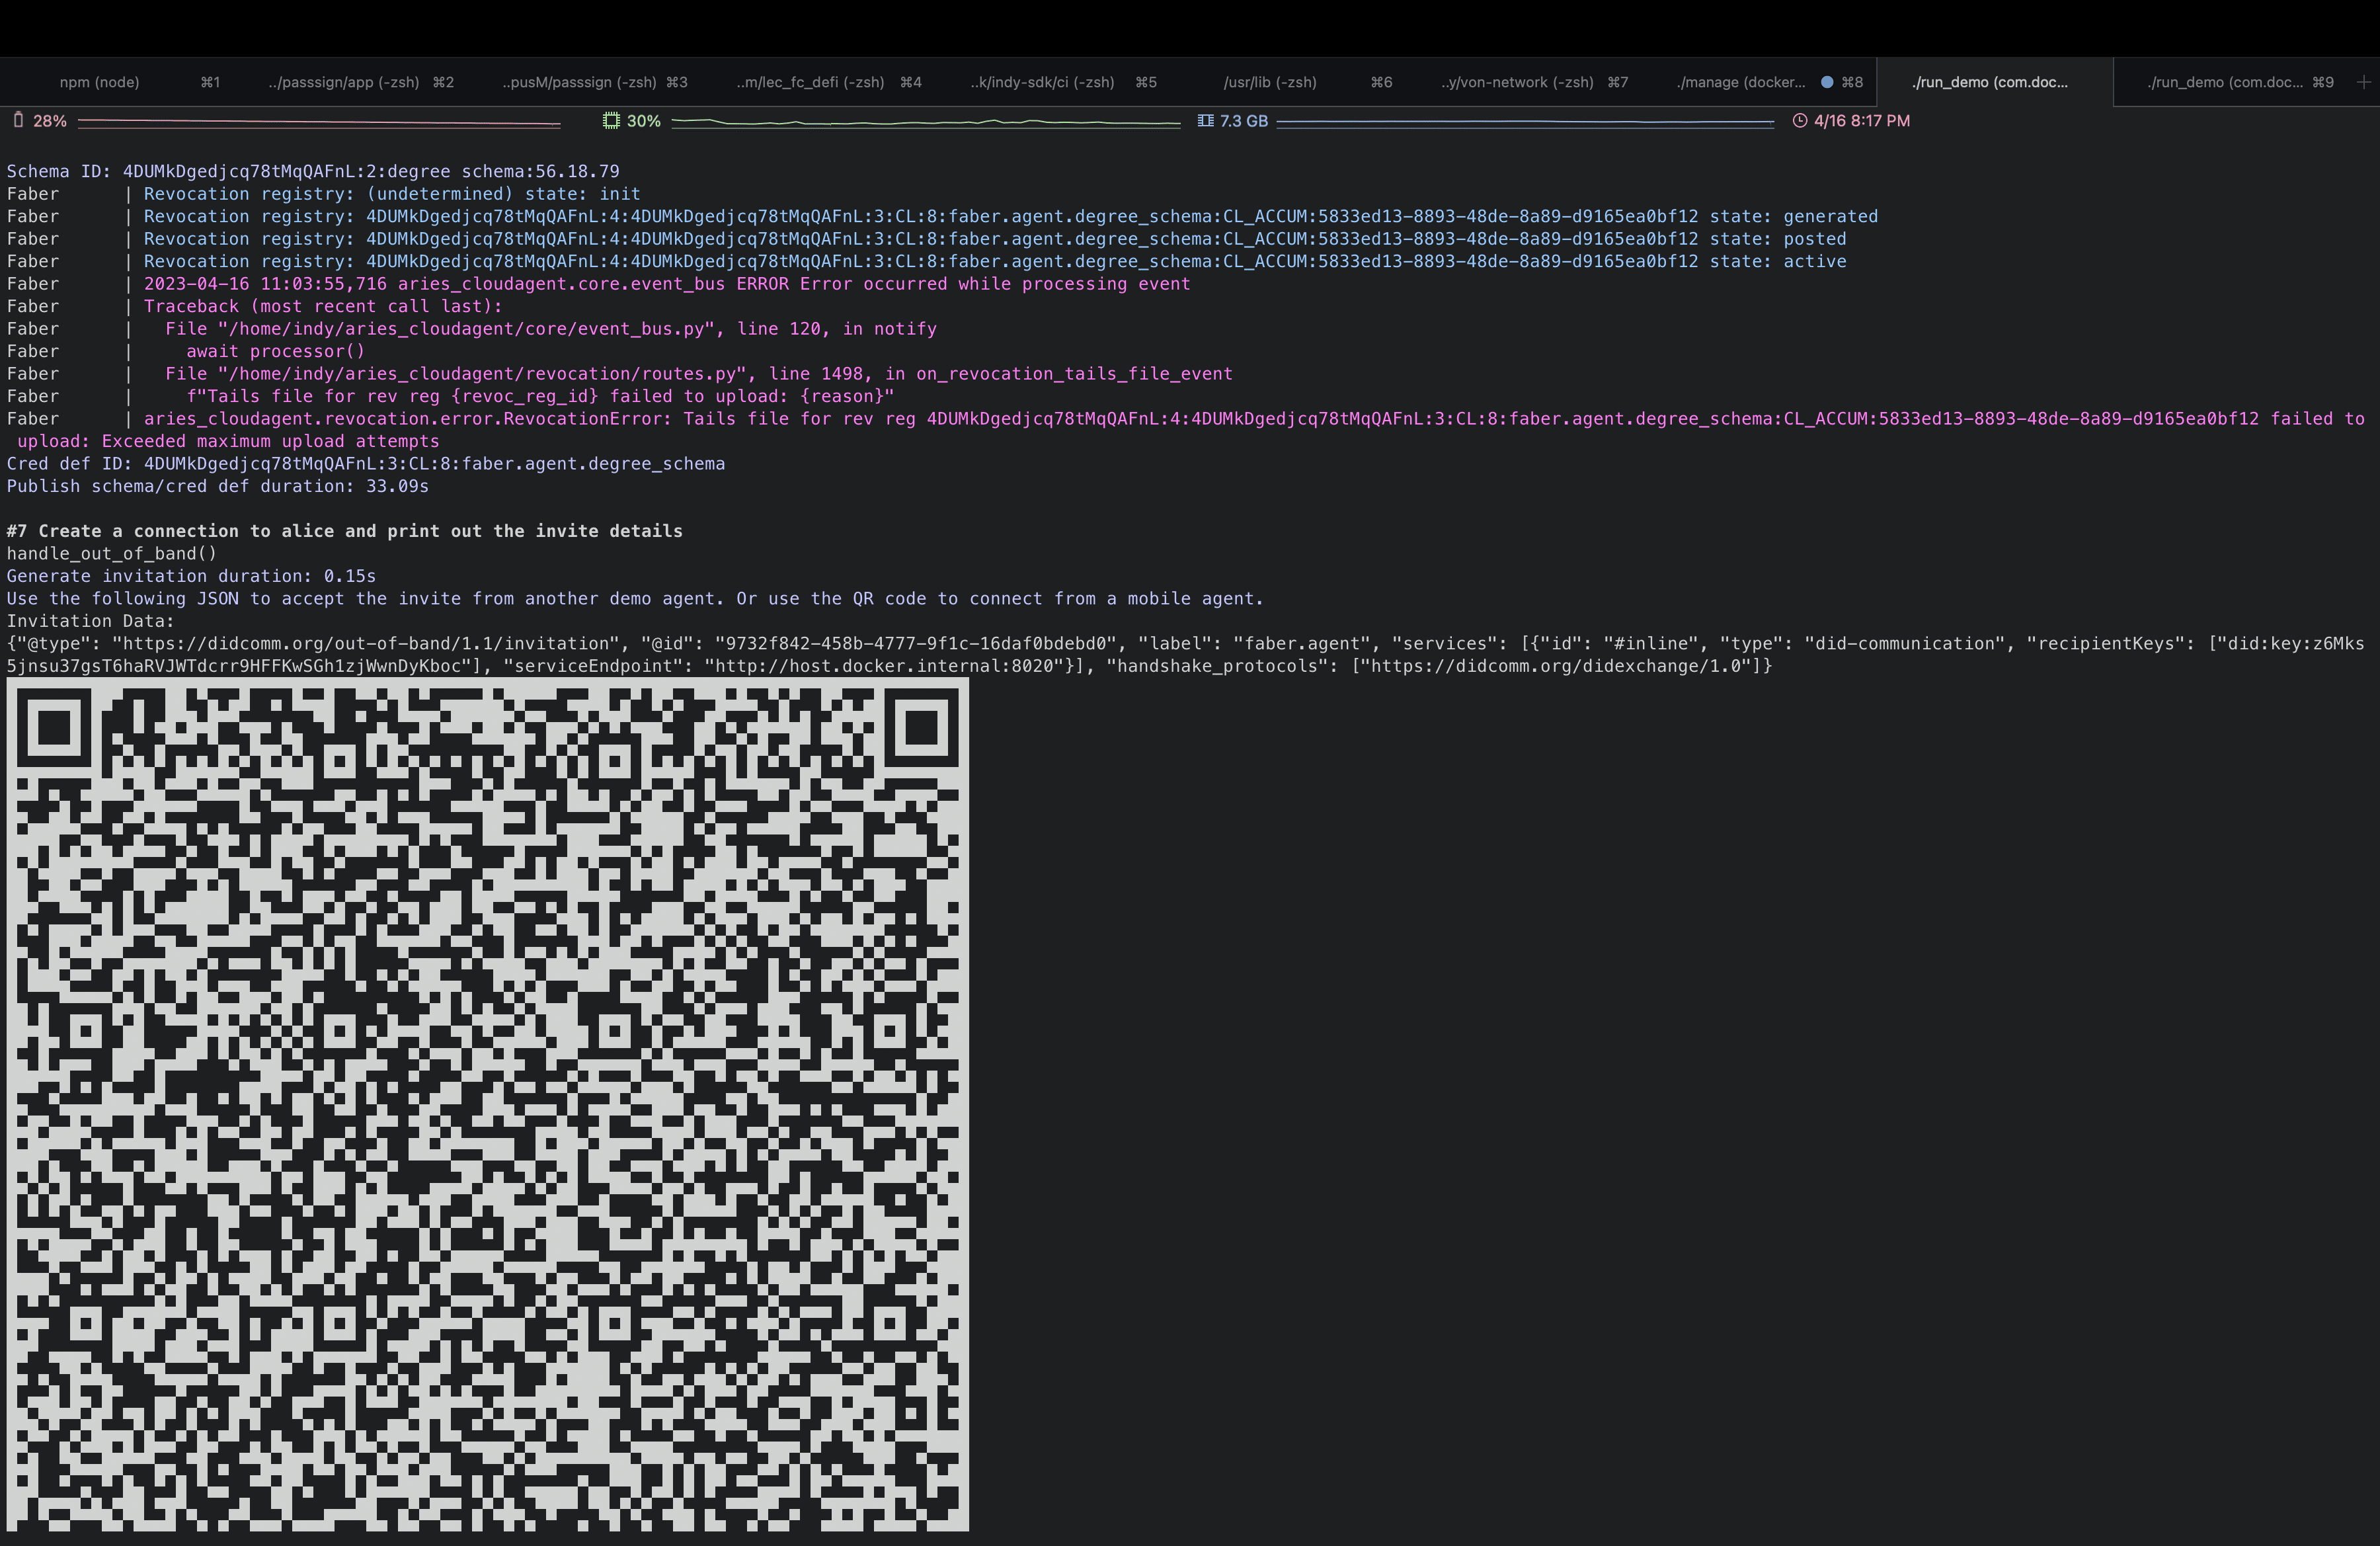Click the 28% battery percentage text

[50, 121]
